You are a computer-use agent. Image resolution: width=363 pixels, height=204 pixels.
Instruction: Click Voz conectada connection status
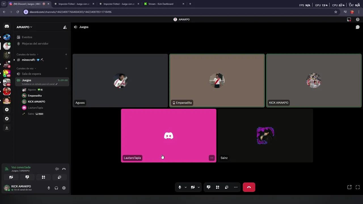pos(21,167)
